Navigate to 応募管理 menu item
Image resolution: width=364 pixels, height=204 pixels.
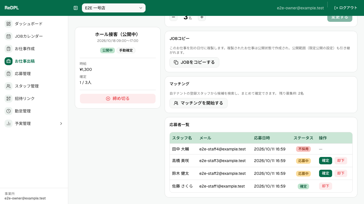coord(34,74)
